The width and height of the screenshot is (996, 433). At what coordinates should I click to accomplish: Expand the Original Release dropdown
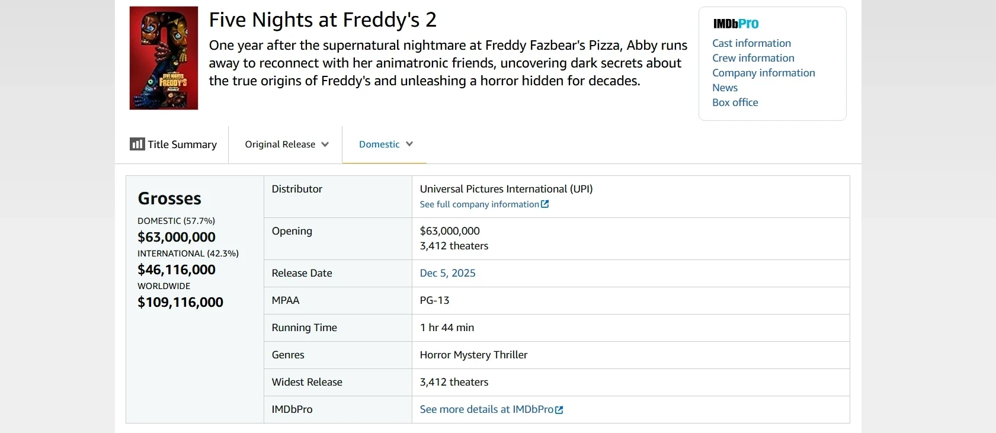[286, 145]
